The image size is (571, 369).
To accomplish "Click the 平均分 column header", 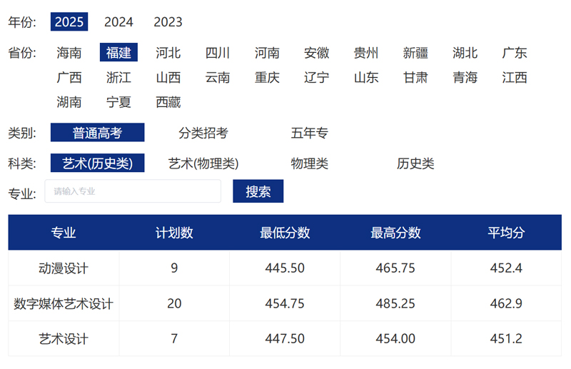I will (x=506, y=233).
